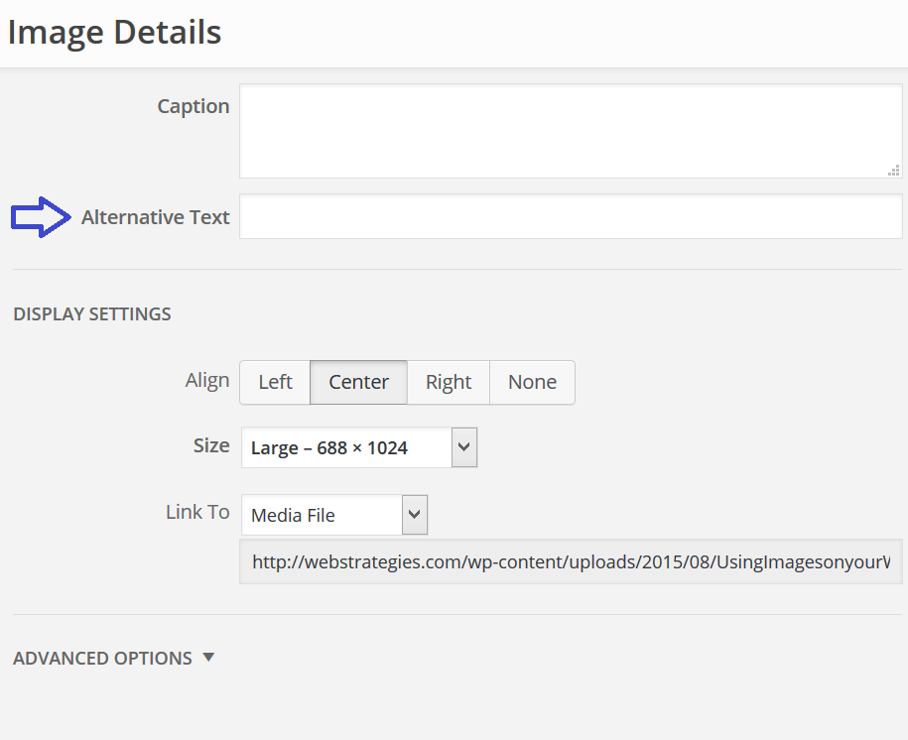The image size is (908, 740).
Task: Click the webstrategies.com media URL field
Action: point(571,561)
